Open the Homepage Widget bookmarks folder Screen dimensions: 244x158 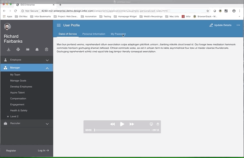coord(125,16)
